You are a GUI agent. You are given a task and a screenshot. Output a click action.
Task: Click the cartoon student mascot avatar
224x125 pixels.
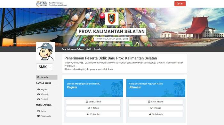(x=45, y=51)
